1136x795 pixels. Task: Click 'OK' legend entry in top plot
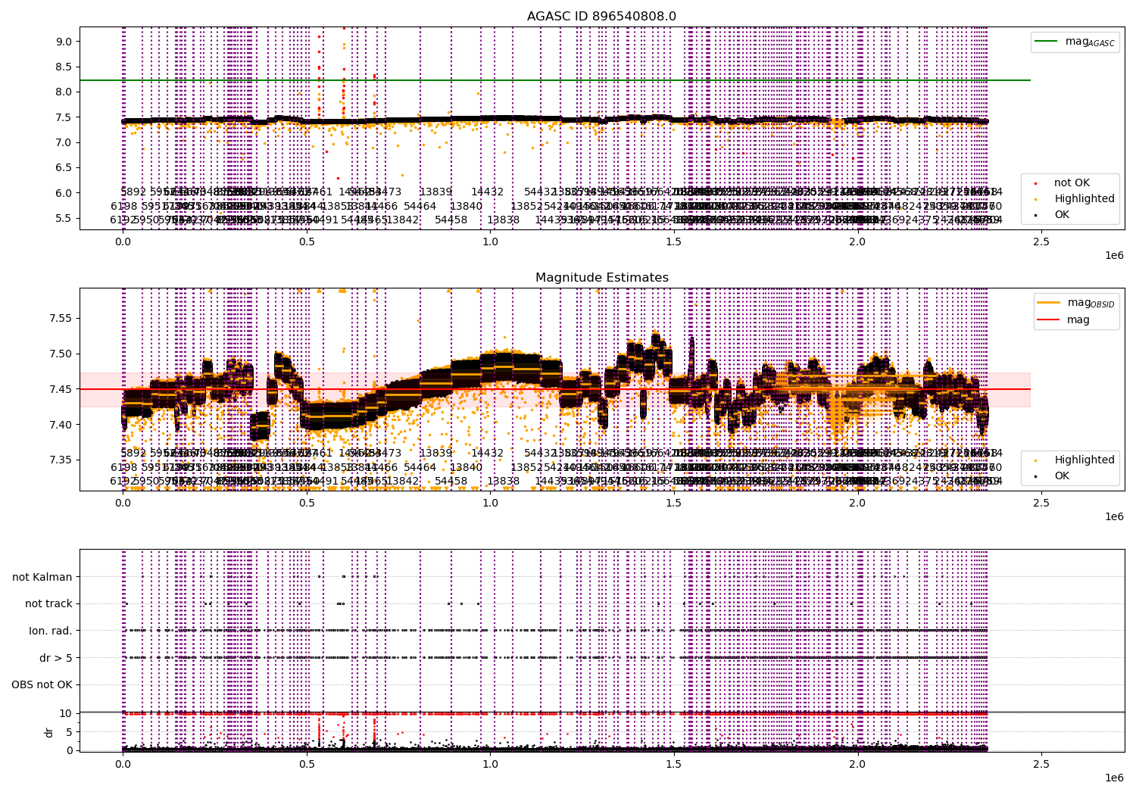(x=1062, y=214)
